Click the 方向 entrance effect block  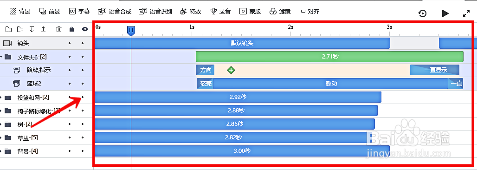point(206,70)
